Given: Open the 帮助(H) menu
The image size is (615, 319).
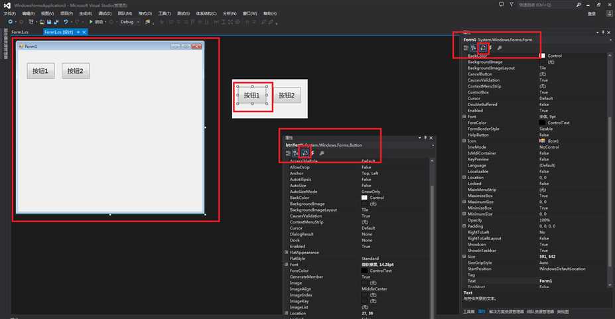Looking at the screenshot, I should pos(270,14).
